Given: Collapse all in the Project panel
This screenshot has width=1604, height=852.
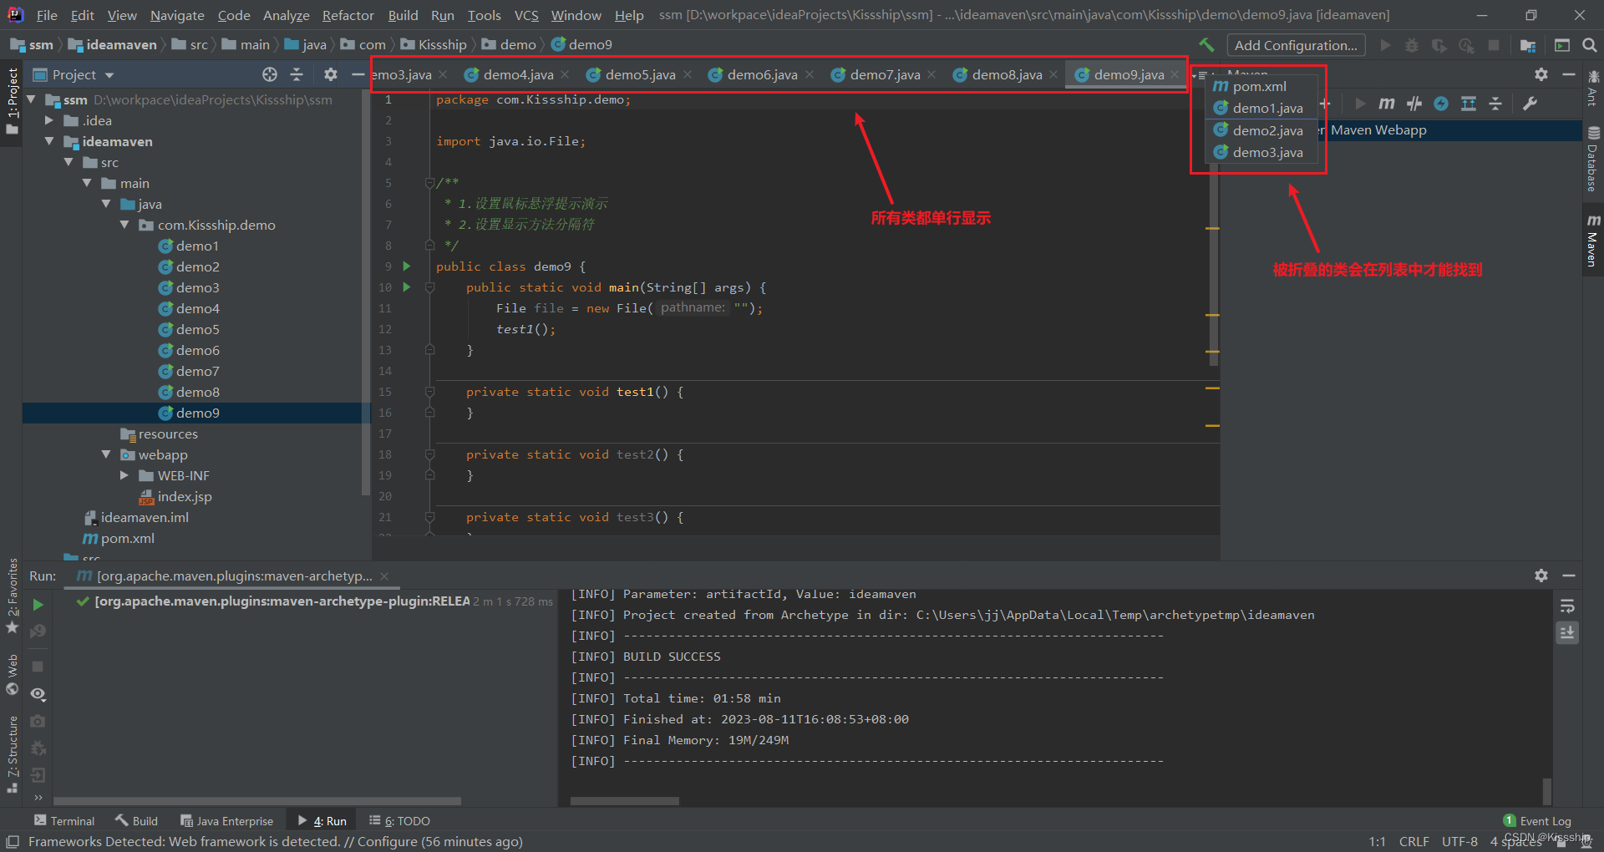Looking at the screenshot, I should [297, 74].
